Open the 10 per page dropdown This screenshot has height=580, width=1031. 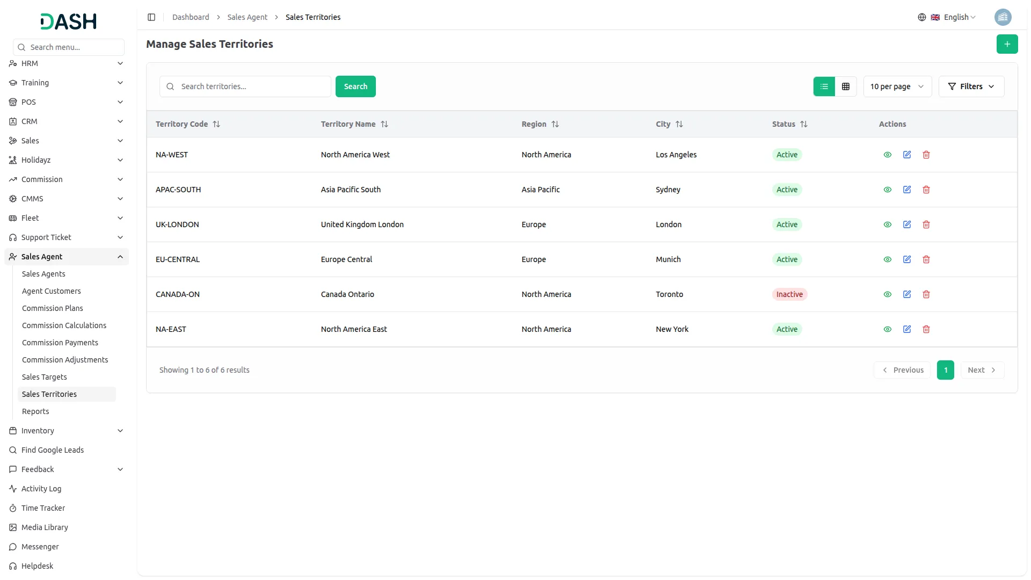coord(897,86)
